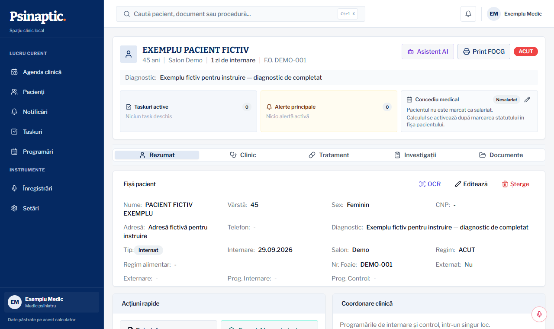
Task: Open the Taskuri active card
Action: [x=188, y=111]
